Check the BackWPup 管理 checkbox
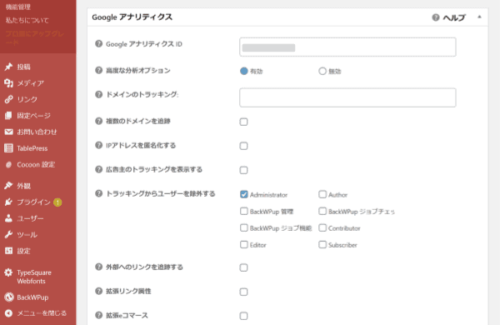Image resolution: width=500 pixels, height=325 pixels. click(x=244, y=211)
